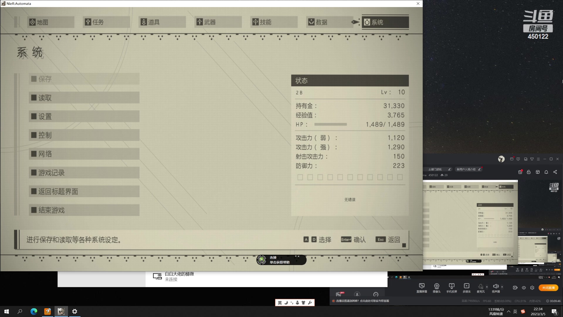This screenshot has width=563, height=317.
Task: Click 关闭直播 to stop streaming
Action: click(x=548, y=288)
